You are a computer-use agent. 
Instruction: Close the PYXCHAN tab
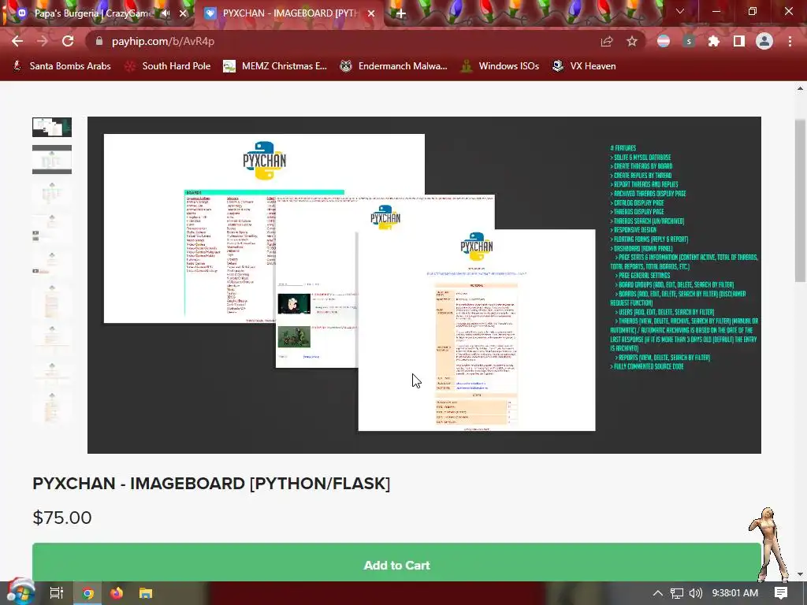point(371,13)
